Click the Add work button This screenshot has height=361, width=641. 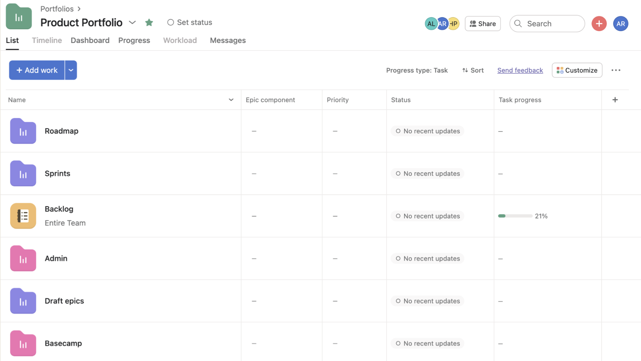coord(37,70)
